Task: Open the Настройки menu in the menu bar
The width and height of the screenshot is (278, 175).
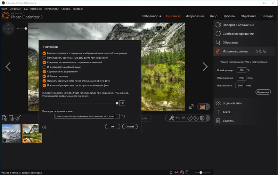Action: coord(36,9)
